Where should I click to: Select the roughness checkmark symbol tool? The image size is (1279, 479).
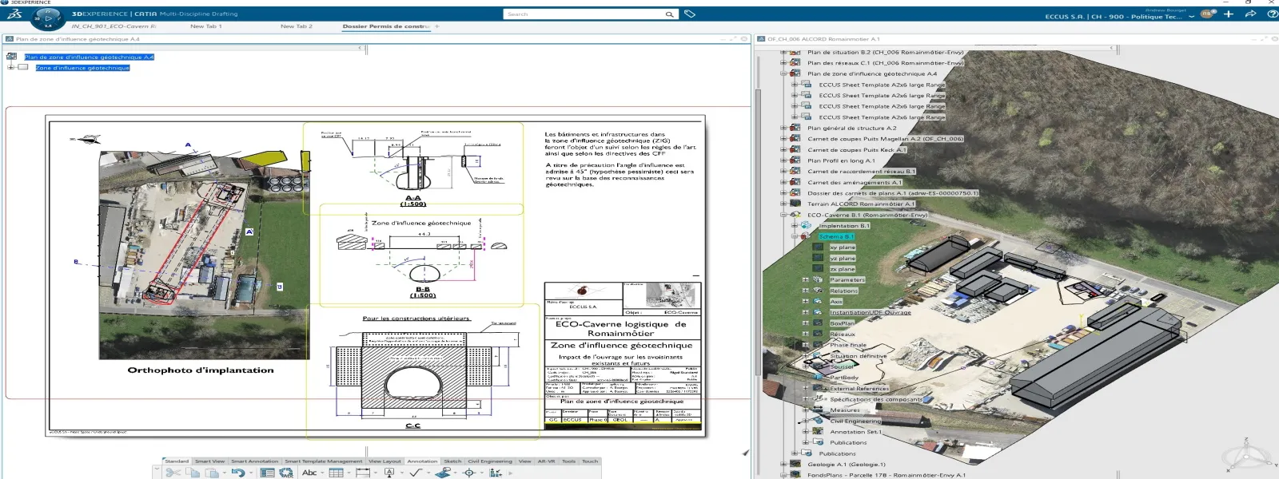pos(415,473)
